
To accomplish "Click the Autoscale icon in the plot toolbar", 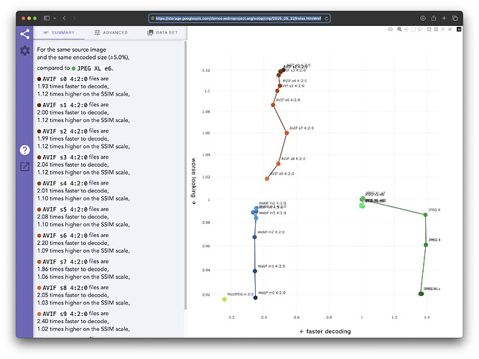I will pos(443,29).
